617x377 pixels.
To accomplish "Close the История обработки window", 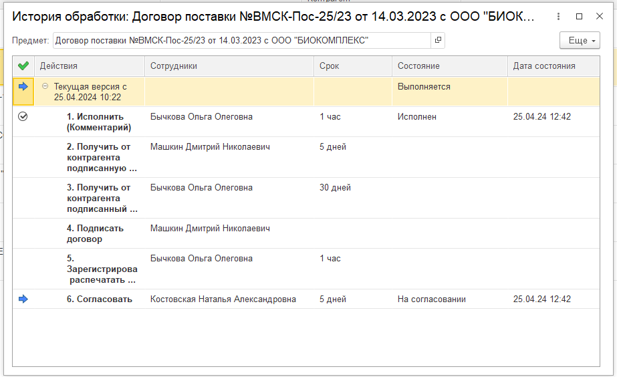I will click(600, 17).
